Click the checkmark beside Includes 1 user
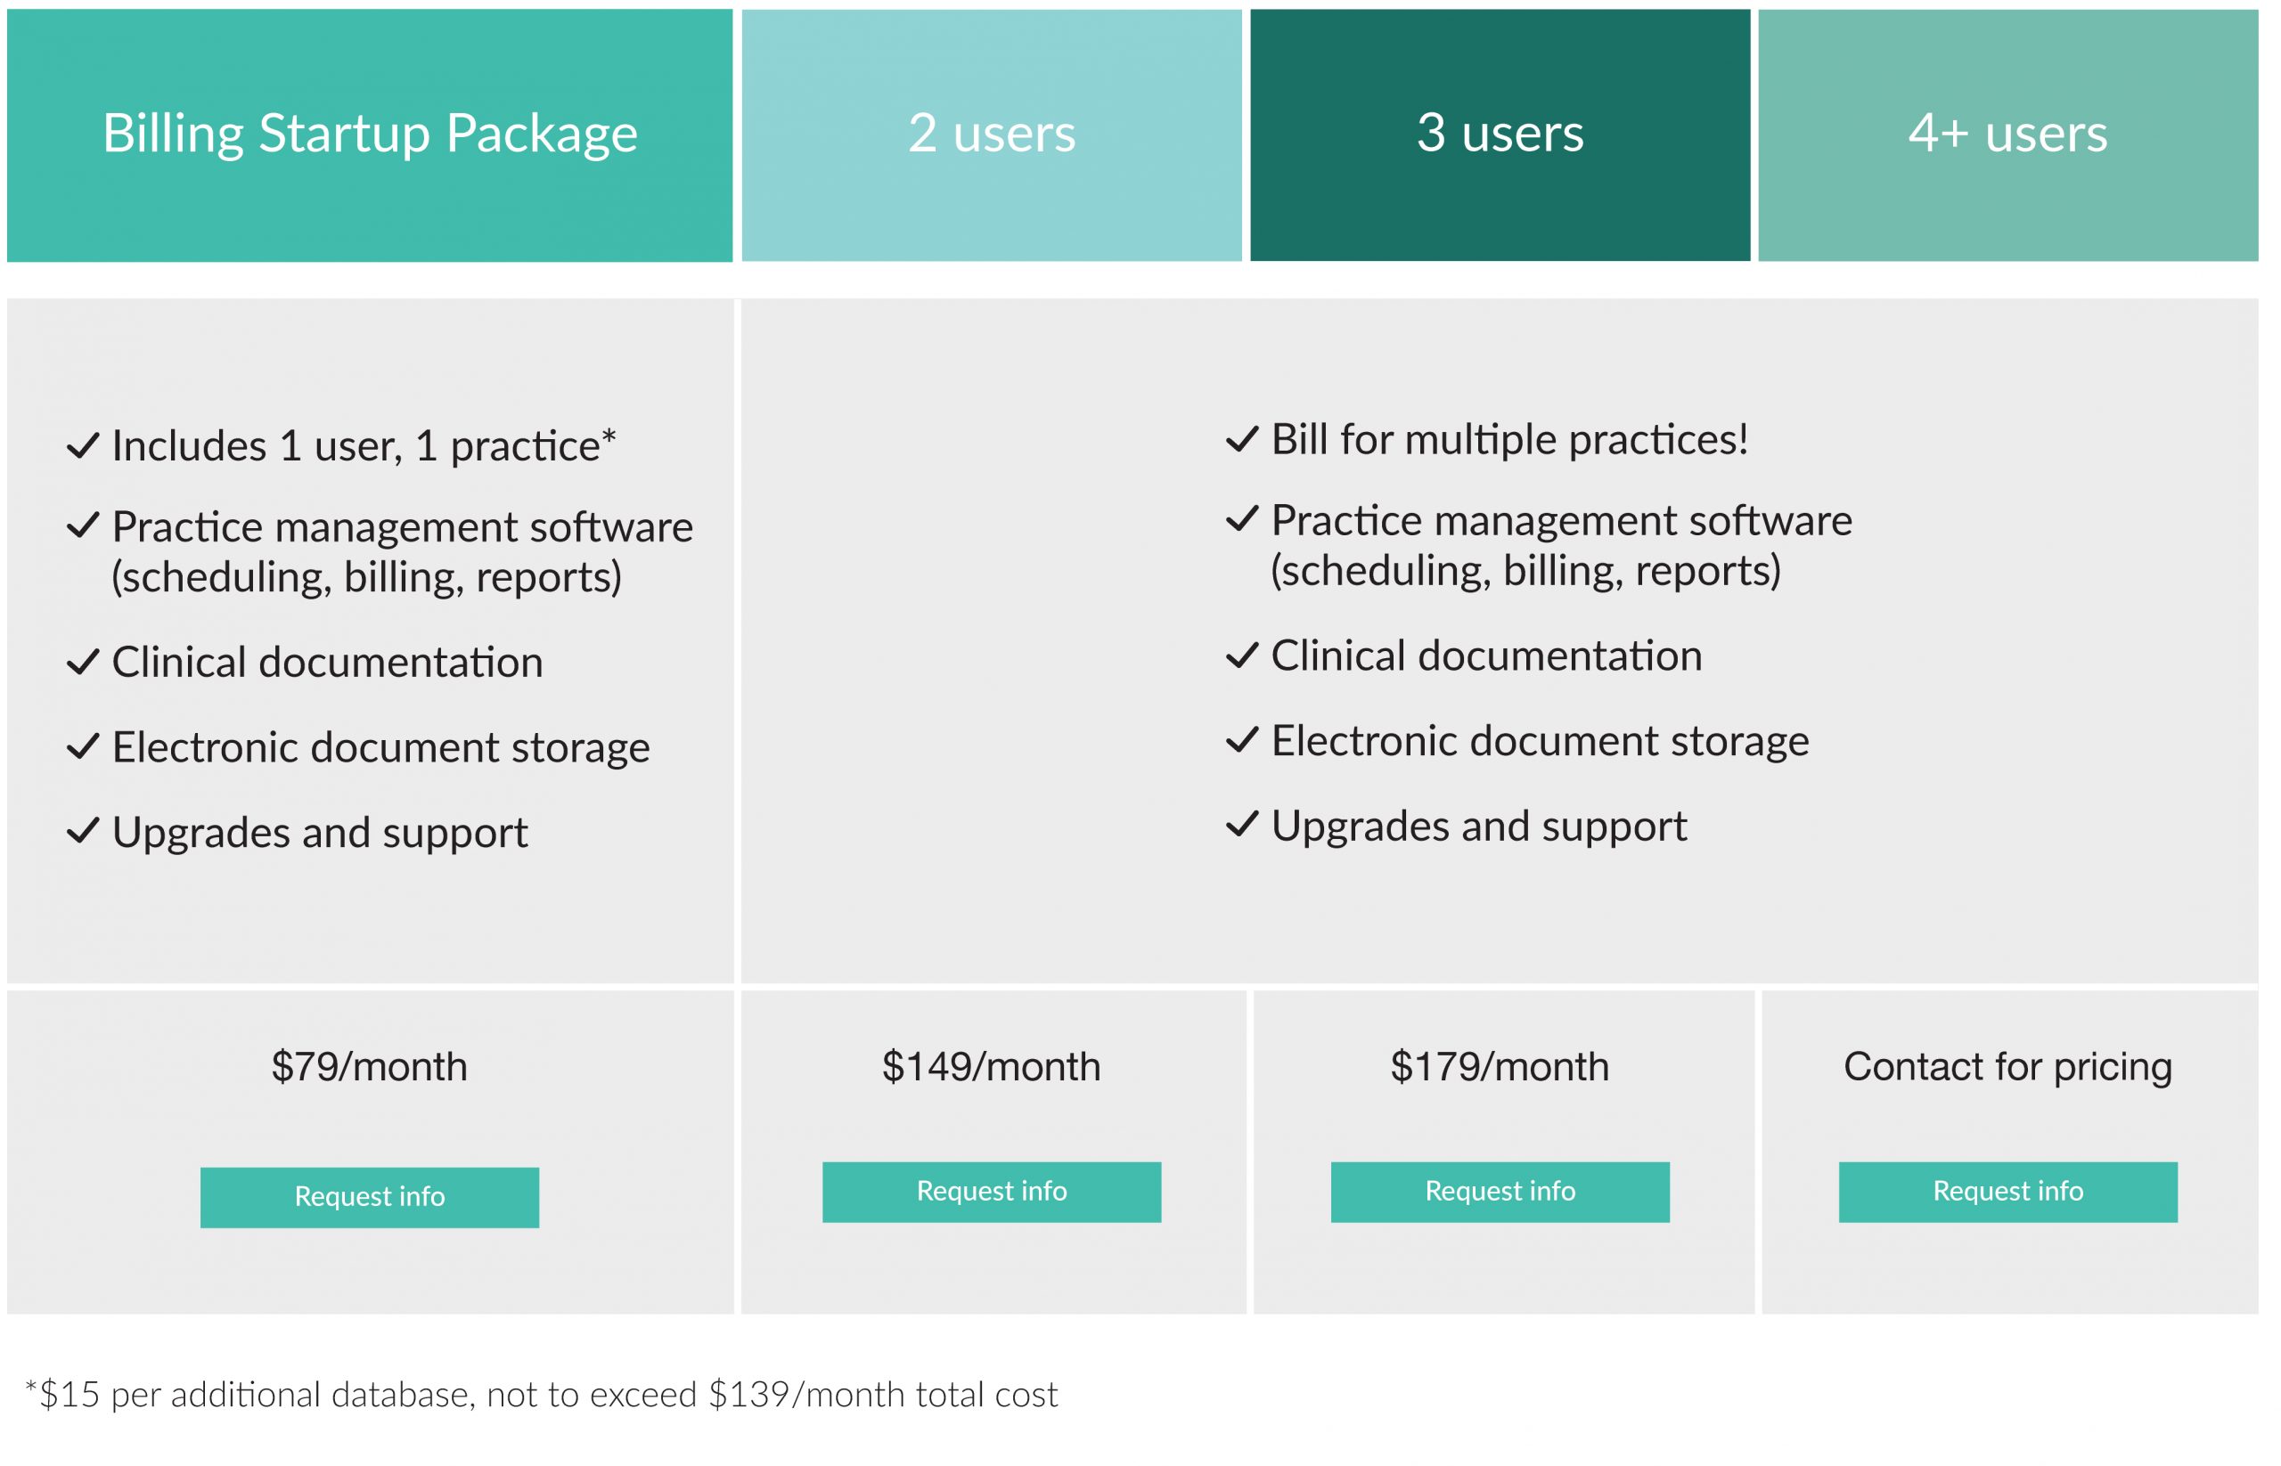The width and height of the screenshot is (2281, 1466). 84,446
